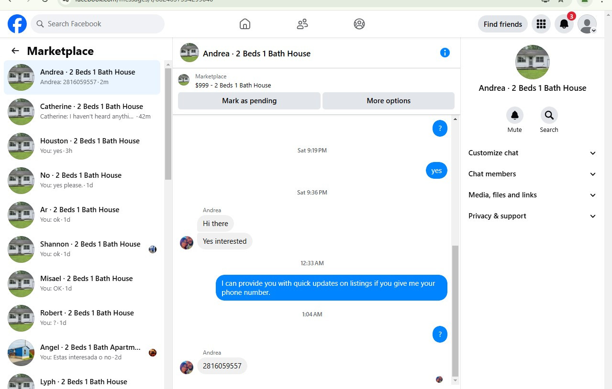The image size is (612, 389).
Task: Open the notifications bell with 3 badge
Action: (x=564, y=24)
